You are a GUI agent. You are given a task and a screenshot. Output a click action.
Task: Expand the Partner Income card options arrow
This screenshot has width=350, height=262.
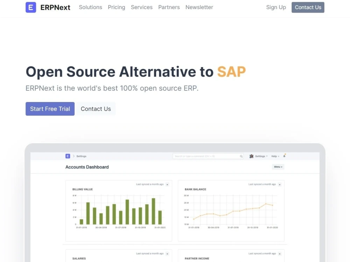(x=280, y=253)
